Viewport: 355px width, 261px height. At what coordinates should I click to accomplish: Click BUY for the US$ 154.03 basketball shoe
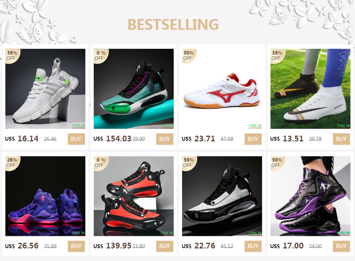tap(165, 139)
